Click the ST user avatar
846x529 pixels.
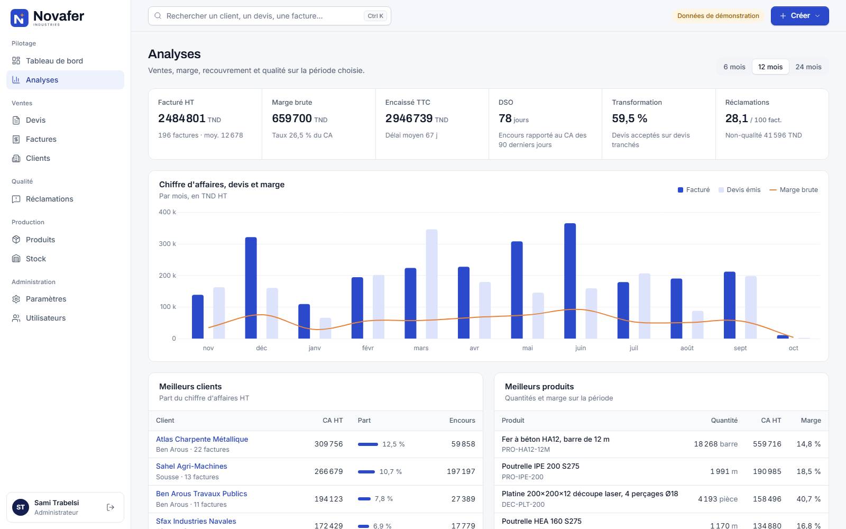21,507
